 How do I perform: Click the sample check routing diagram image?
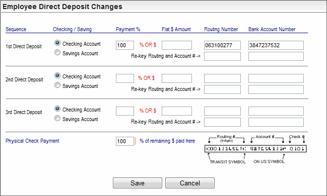pos(255,149)
